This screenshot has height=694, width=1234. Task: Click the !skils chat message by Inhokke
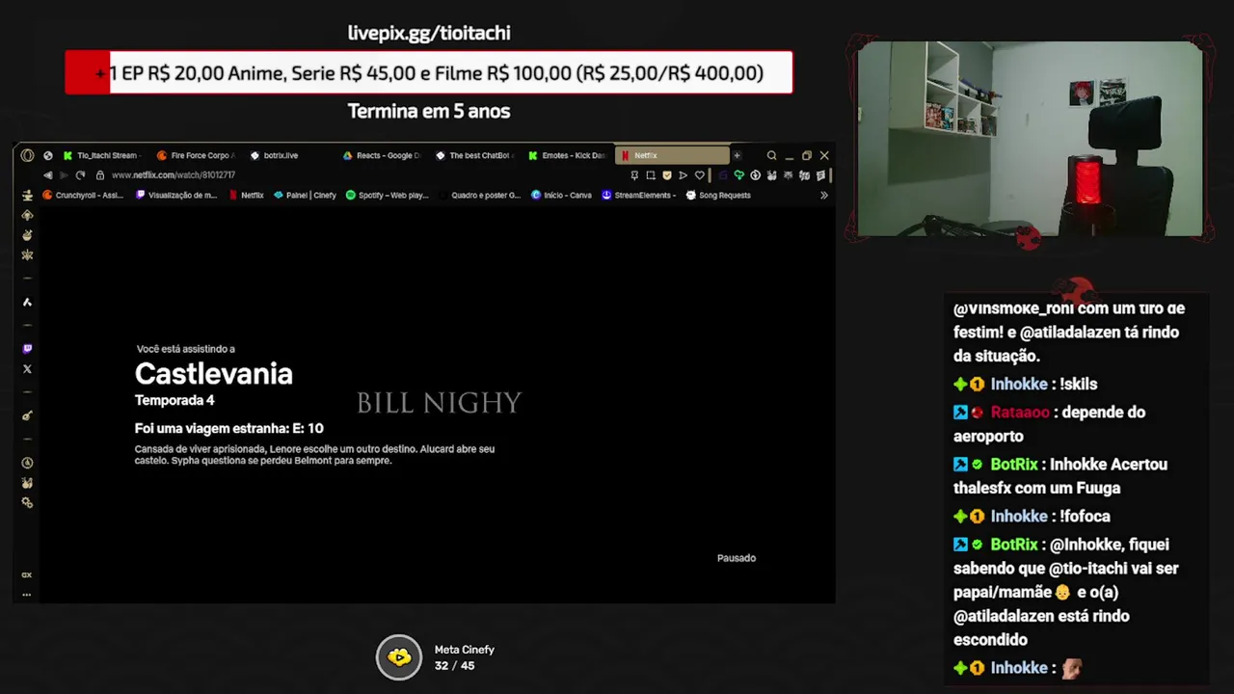[1079, 385]
